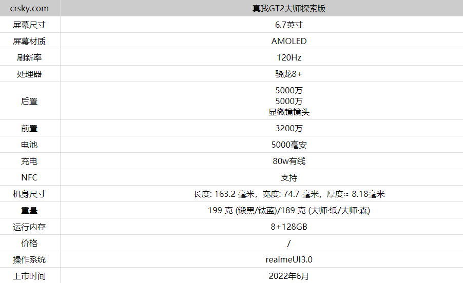Select the realmeUI3.0 value

click(289, 259)
